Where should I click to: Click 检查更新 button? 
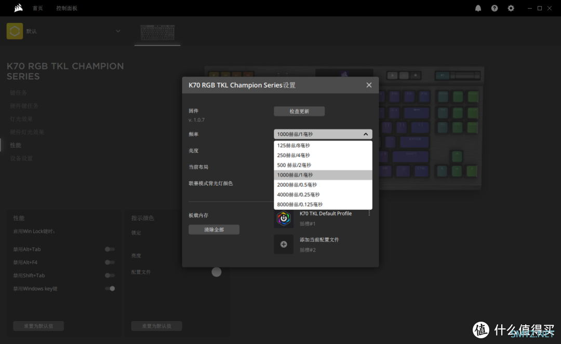click(x=299, y=111)
